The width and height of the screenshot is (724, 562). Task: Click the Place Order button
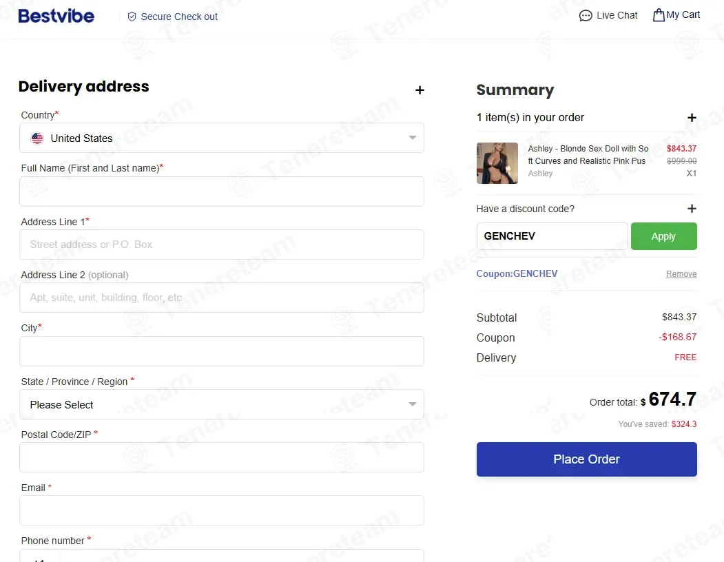(586, 459)
